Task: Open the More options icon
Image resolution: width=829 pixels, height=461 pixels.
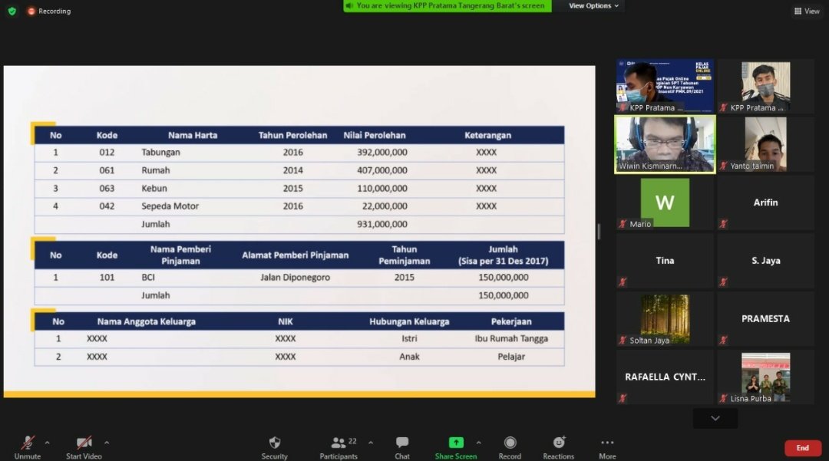Action: point(607,443)
